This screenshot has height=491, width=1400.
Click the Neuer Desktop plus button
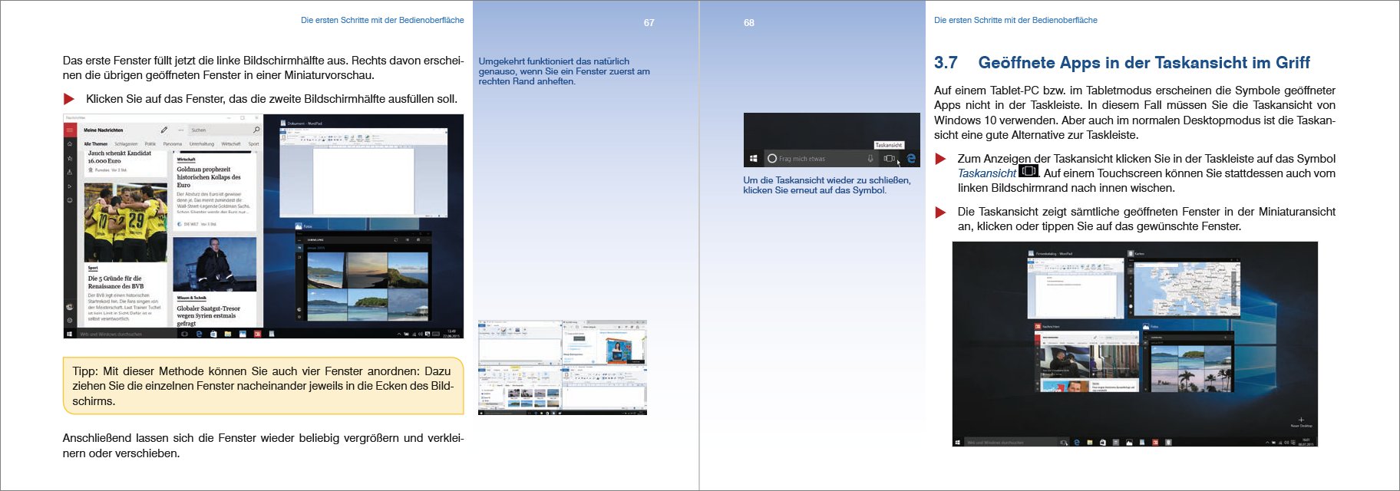tap(1300, 420)
